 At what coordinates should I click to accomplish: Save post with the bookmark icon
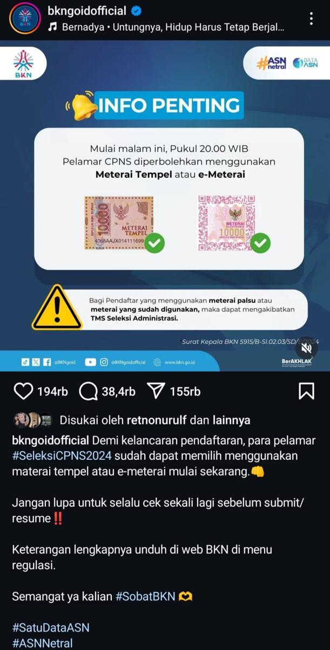point(306,391)
